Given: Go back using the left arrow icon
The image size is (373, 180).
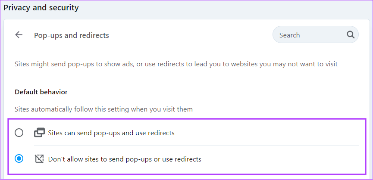Looking at the screenshot, I should pos(19,35).
